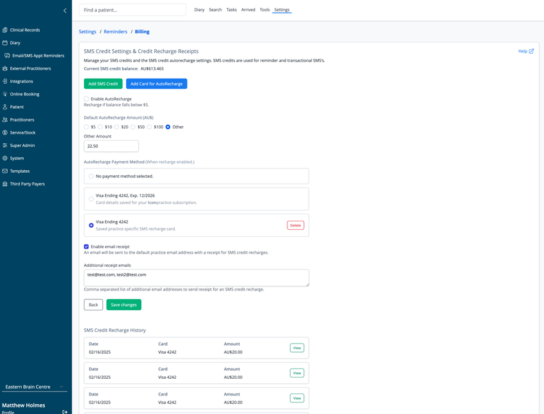544x414 pixels.
Task: Open the Arrived tab
Action: (248, 10)
